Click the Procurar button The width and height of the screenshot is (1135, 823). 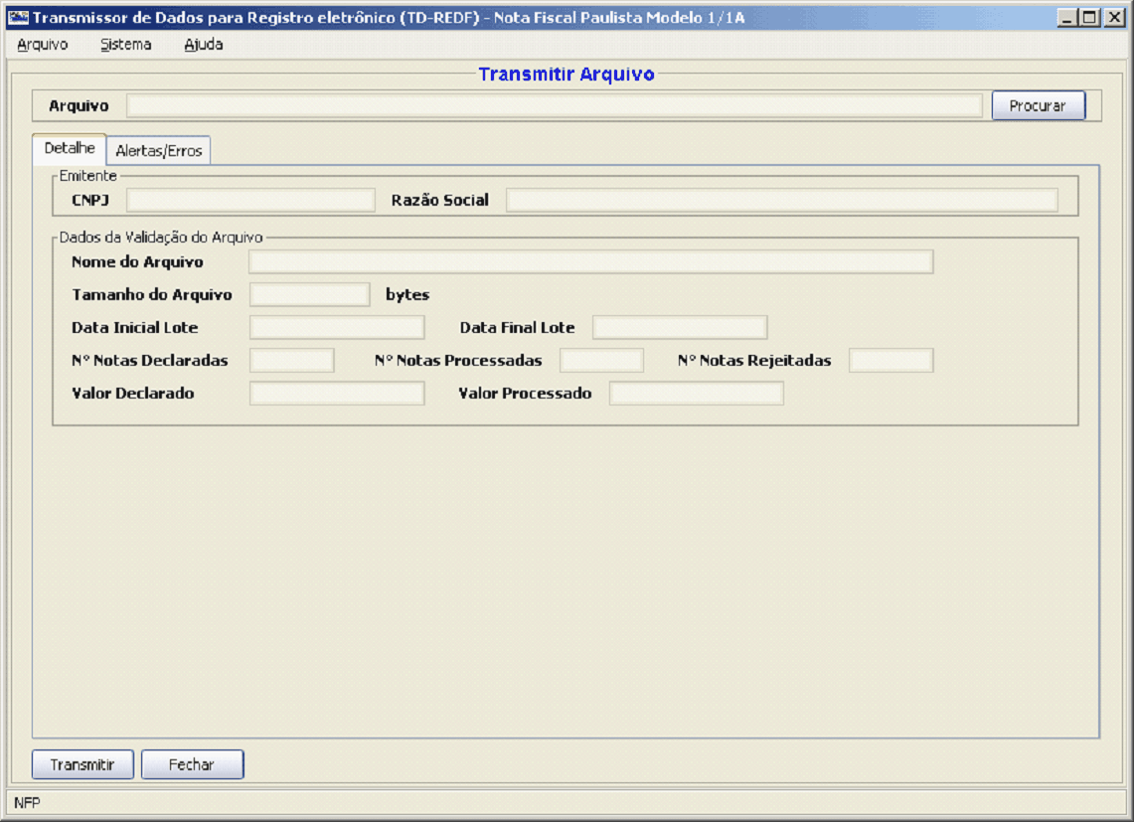1038,105
